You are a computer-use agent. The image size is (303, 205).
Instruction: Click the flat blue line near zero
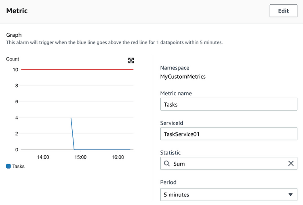[103, 150]
